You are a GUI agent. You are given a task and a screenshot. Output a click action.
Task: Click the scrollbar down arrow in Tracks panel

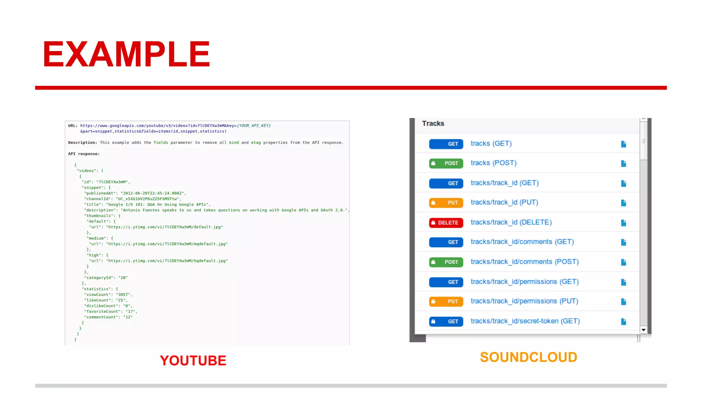click(643, 330)
